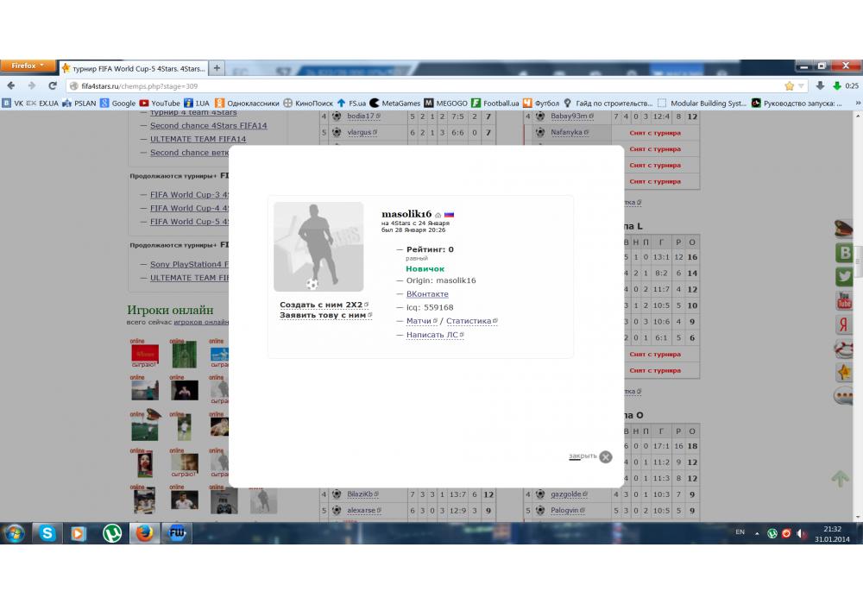
Task: Open the FIFA World Cup-3 link
Action: tap(189, 195)
